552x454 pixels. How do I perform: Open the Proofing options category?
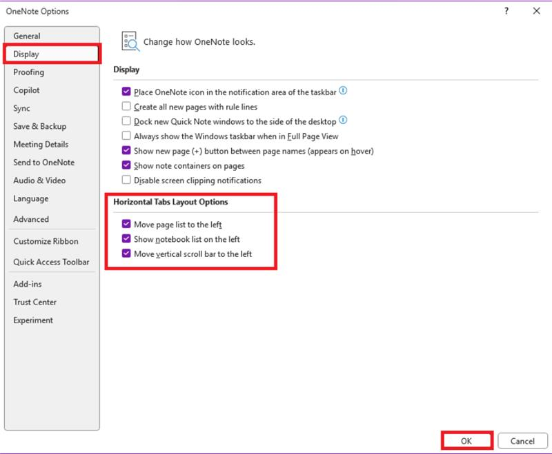tap(52, 72)
